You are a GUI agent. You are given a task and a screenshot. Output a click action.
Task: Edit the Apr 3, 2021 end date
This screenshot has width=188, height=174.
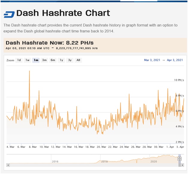point(175,60)
